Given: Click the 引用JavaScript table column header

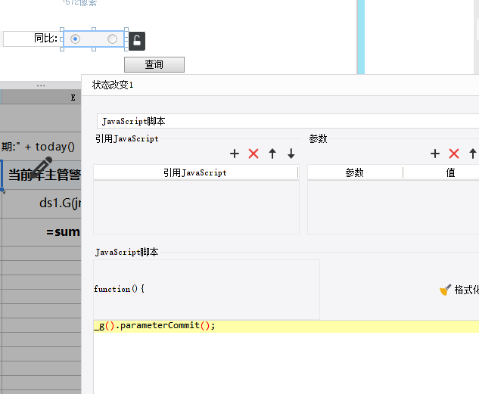Looking at the screenshot, I should coord(195,172).
